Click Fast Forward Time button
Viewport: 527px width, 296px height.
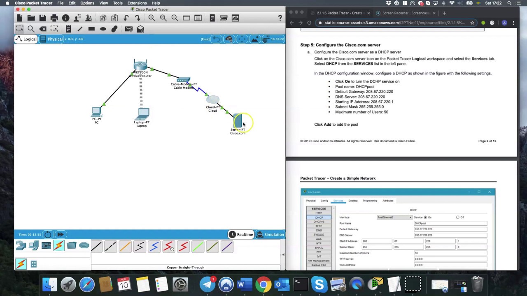pyautogui.click(x=60, y=234)
